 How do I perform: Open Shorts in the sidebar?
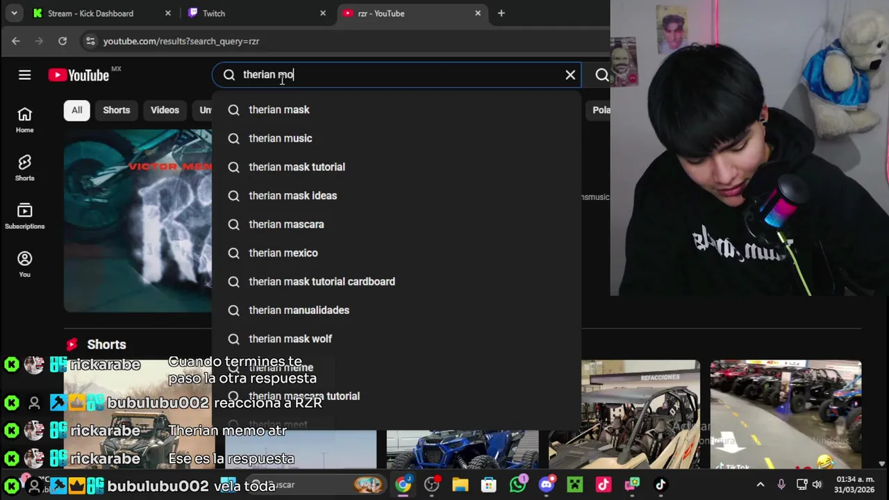tap(24, 168)
